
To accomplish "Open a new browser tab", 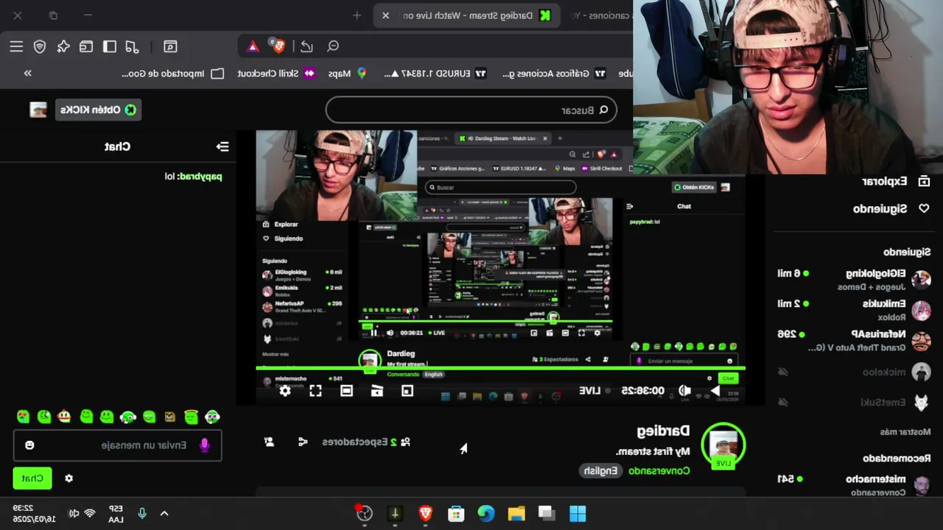I will tap(357, 15).
